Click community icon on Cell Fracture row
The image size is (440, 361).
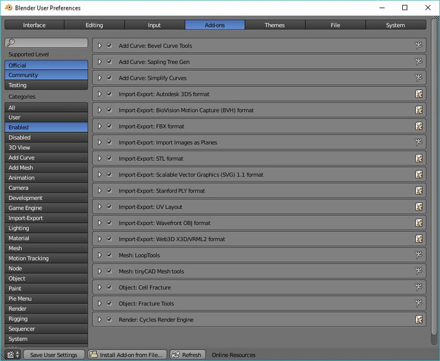[x=419, y=287]
